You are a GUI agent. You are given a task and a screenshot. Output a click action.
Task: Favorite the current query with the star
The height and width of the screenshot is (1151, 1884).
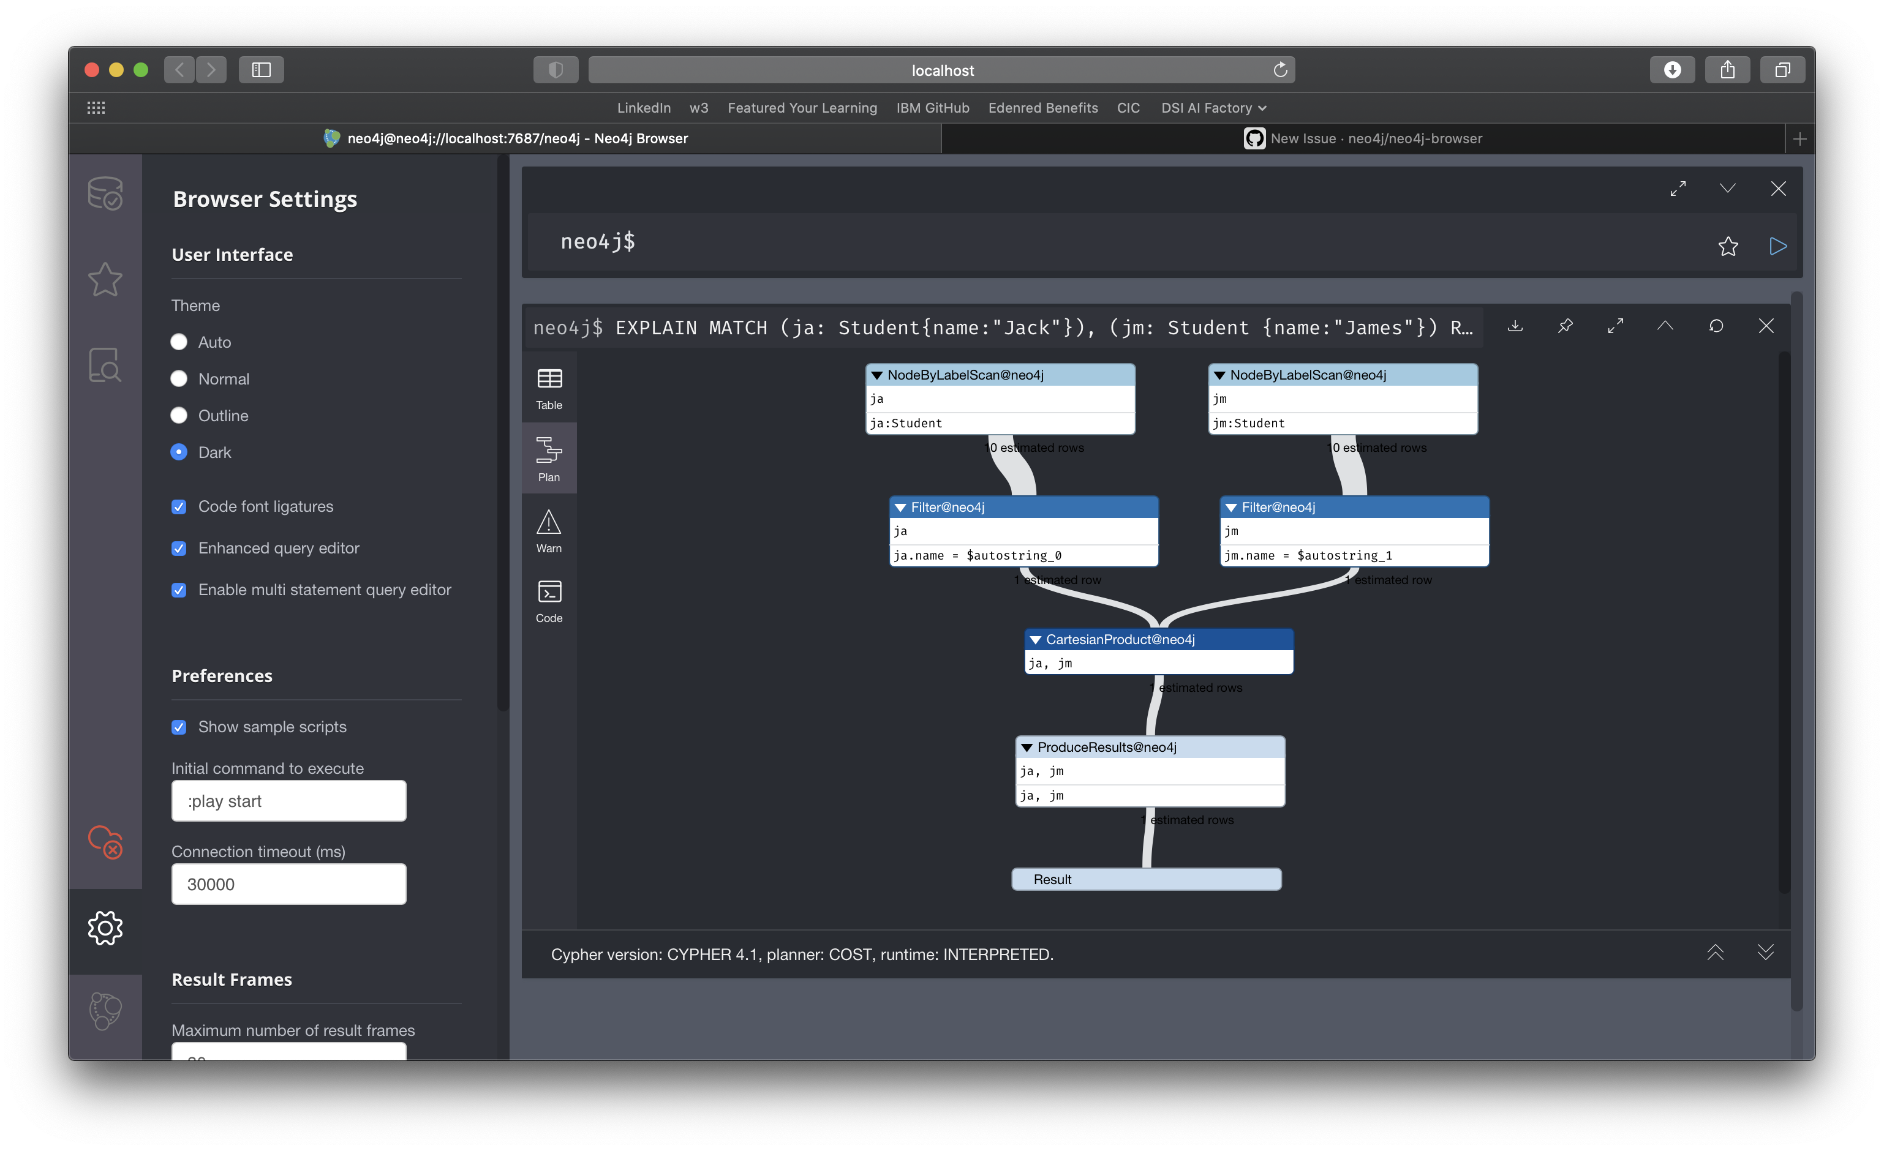(1729, 246)
